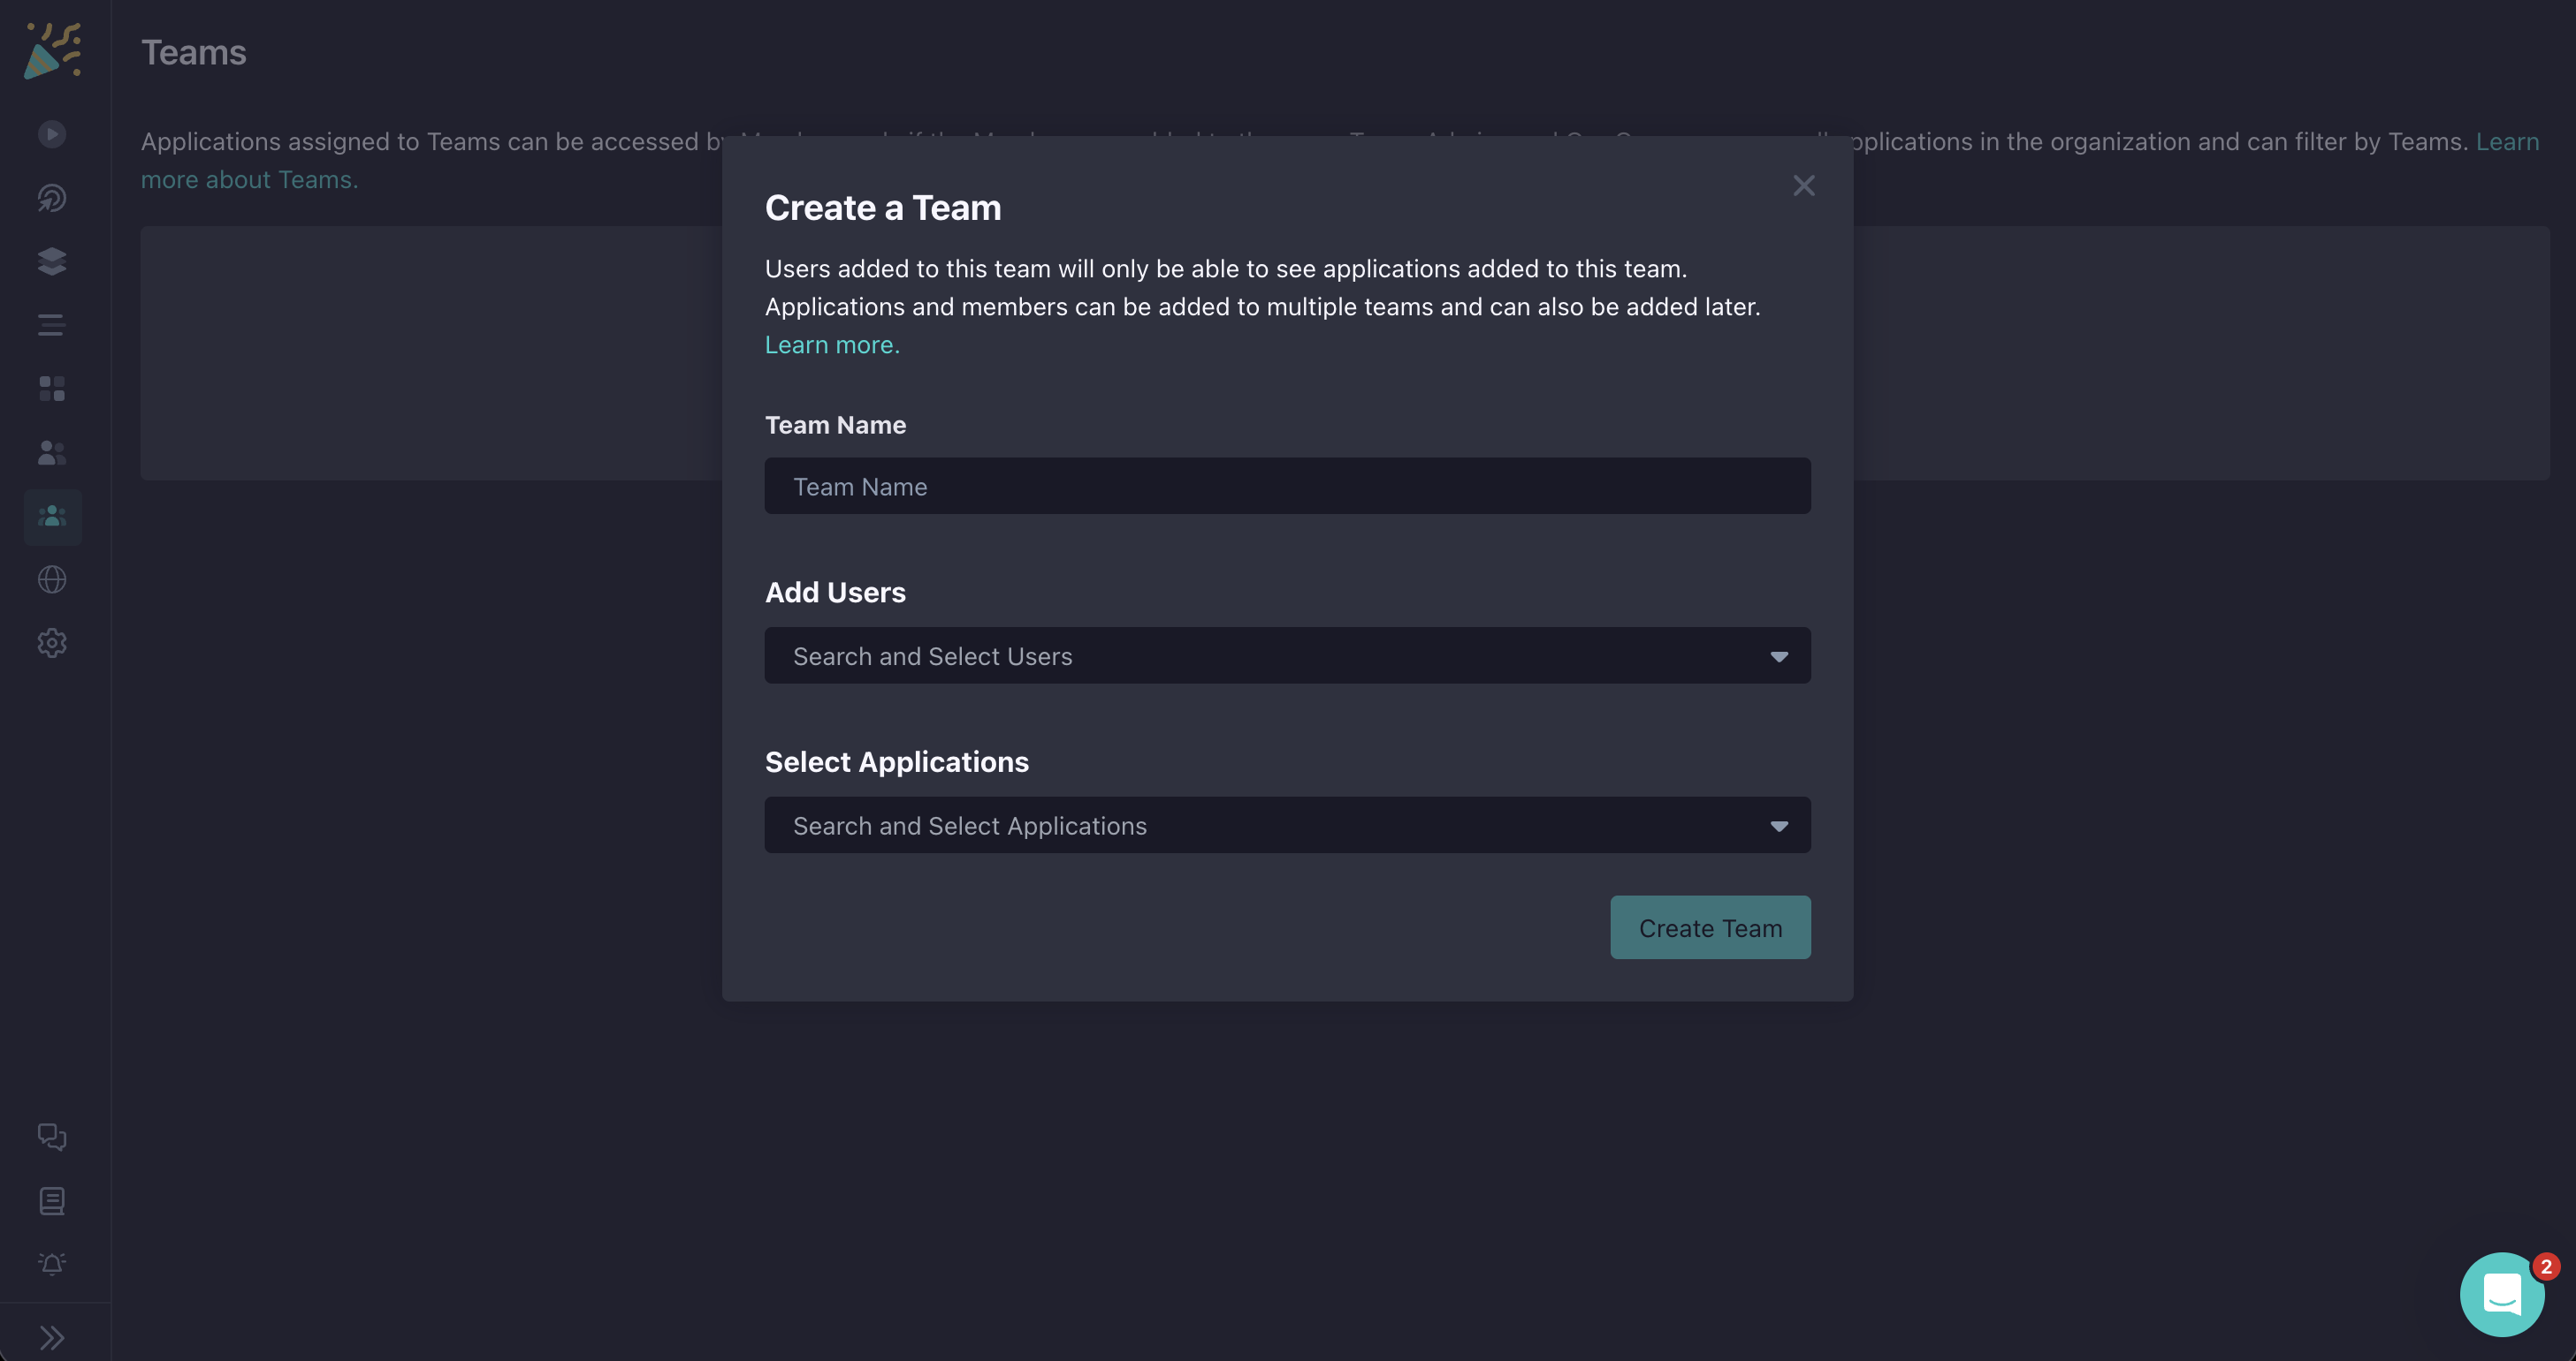Click the globe icon in the sidebar

[51, 579]
